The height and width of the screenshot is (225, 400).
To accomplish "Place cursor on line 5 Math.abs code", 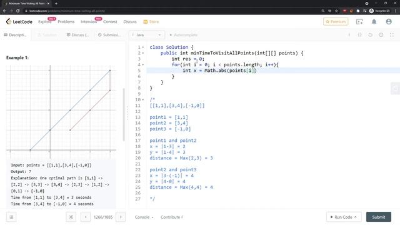I will click(x=219, y=71).
